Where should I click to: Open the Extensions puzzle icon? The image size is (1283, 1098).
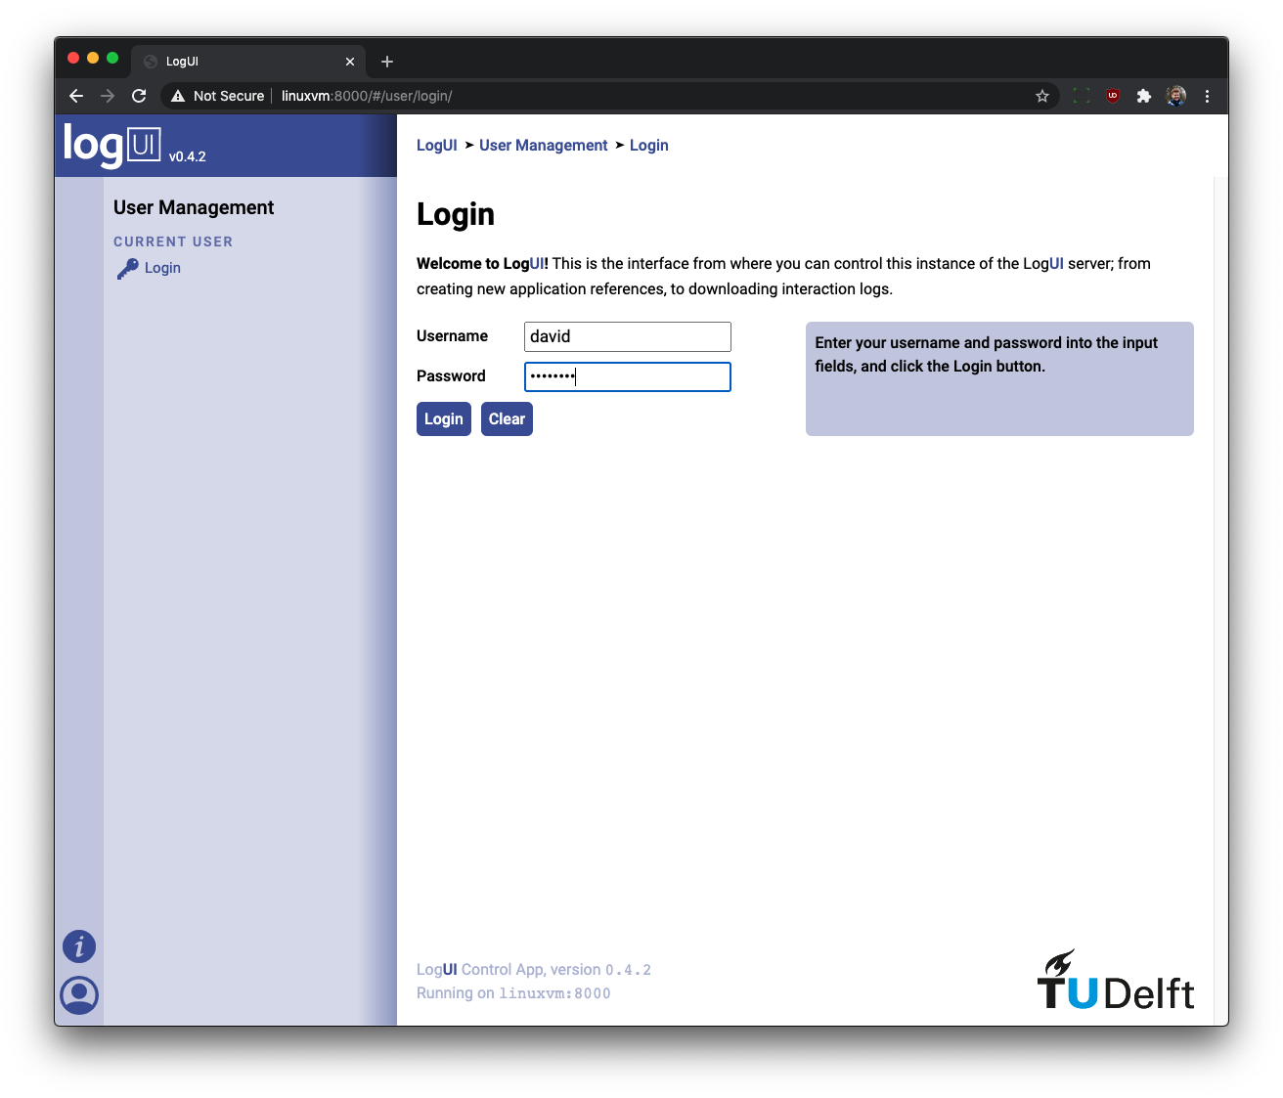pyautogui.click(x=1144, y=96)
